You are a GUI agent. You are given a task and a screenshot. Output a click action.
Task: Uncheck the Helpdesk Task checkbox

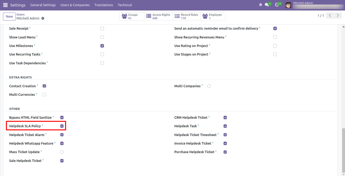pyautogui.click(x=225, y=126)
